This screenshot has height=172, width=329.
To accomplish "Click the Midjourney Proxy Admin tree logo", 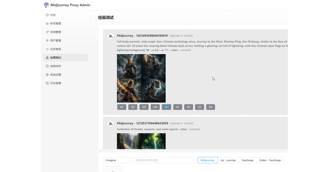I will click(46, 5).
